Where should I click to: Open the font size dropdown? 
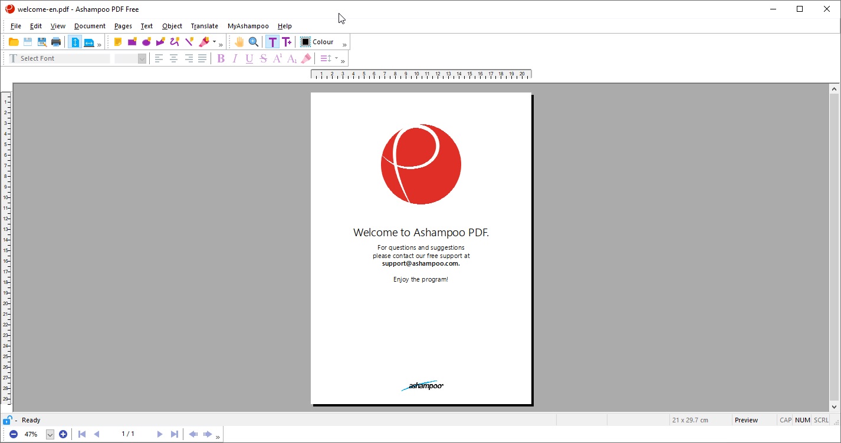[142, 58]
